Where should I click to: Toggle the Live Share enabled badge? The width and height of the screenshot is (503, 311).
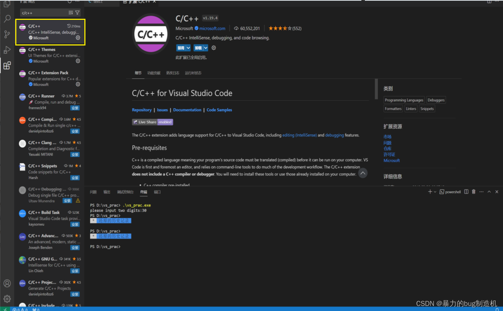(152, 122)
